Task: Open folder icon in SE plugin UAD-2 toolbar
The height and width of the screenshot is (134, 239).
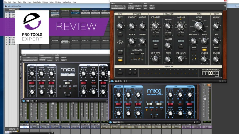Action: 33,101
